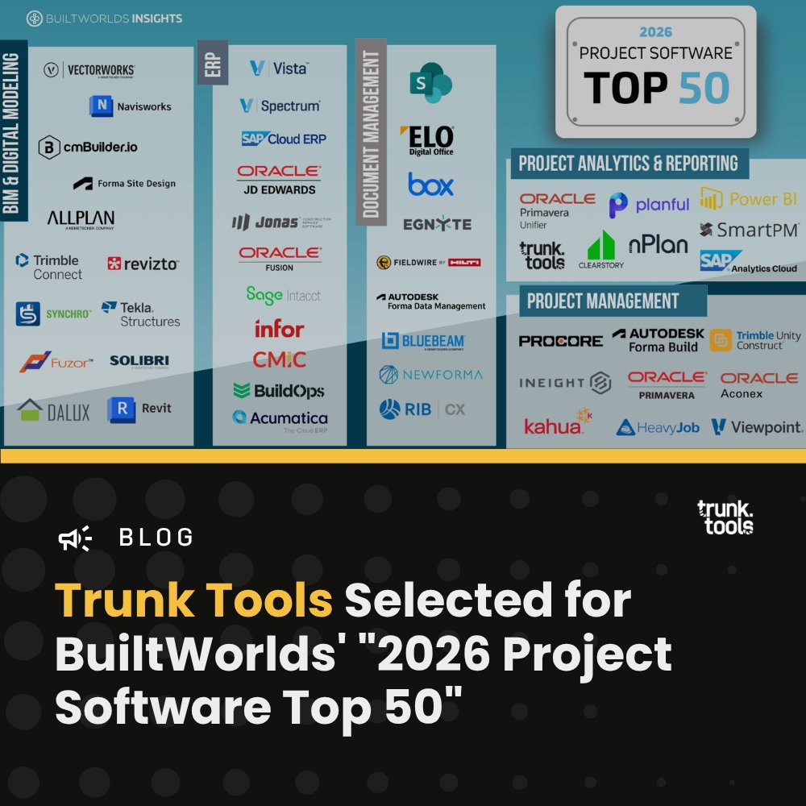The image size is (806, 806).
Task: Click the infor logo
Action: (x=279, y=329)
